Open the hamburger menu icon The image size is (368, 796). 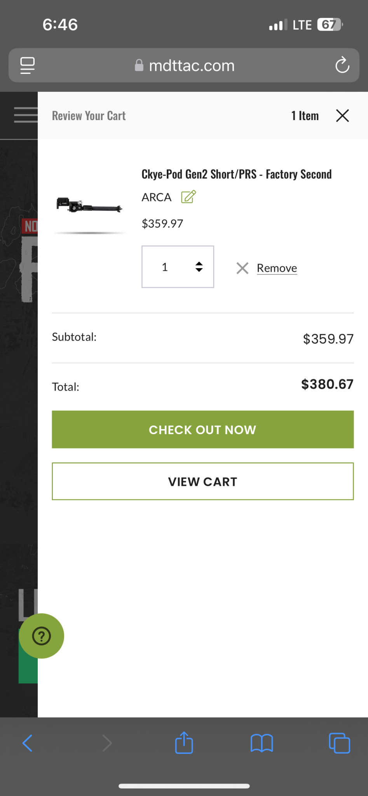(x=26, y=115)
